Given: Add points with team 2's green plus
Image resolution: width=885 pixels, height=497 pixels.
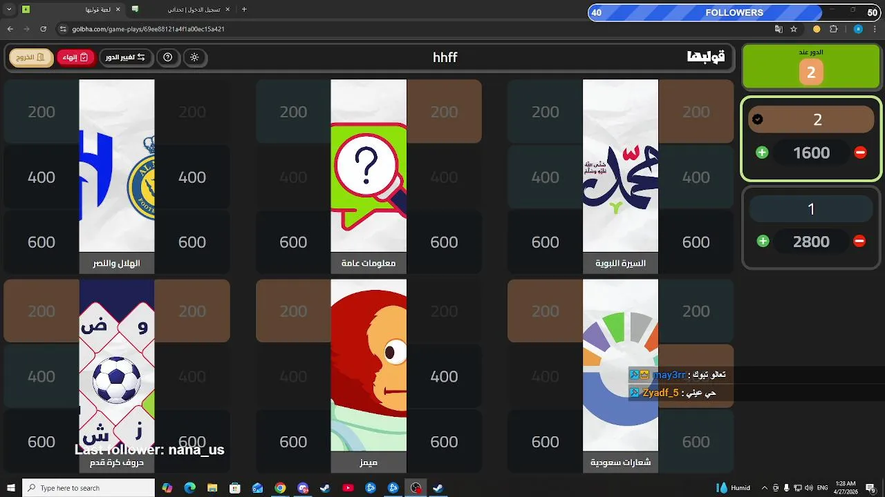Looking at the screenshot, I should coord(762,153).
